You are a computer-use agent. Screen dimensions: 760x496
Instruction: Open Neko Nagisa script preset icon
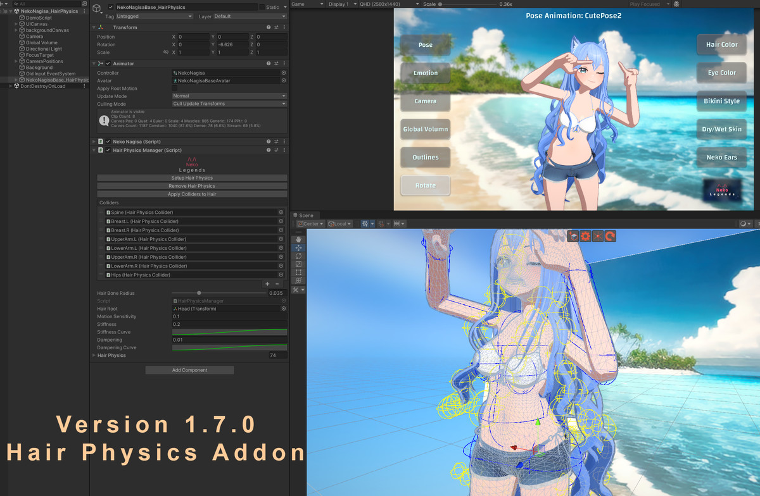click(276, 142)
